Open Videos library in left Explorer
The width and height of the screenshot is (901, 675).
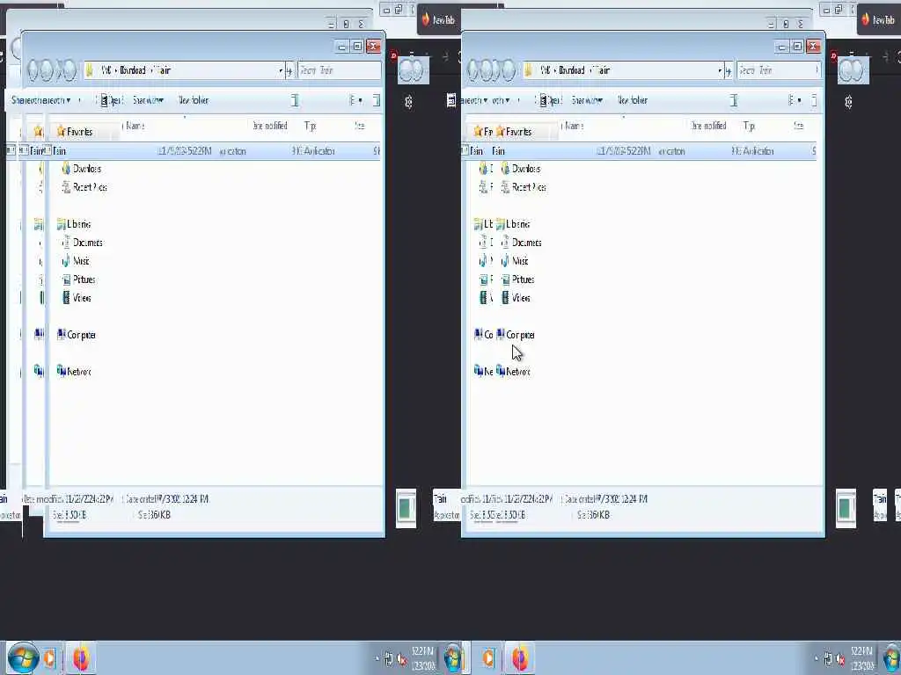coord(77,298)
